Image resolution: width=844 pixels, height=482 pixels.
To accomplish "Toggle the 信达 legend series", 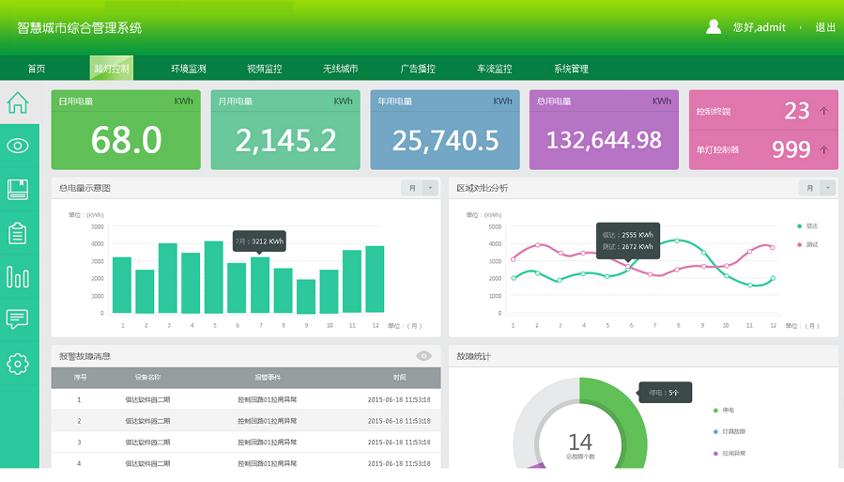I will [807, 226].
